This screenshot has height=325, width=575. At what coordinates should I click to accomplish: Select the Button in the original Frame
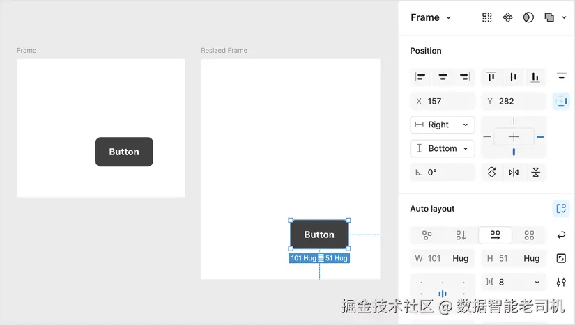pyautogui.click(x=124, y=152)
